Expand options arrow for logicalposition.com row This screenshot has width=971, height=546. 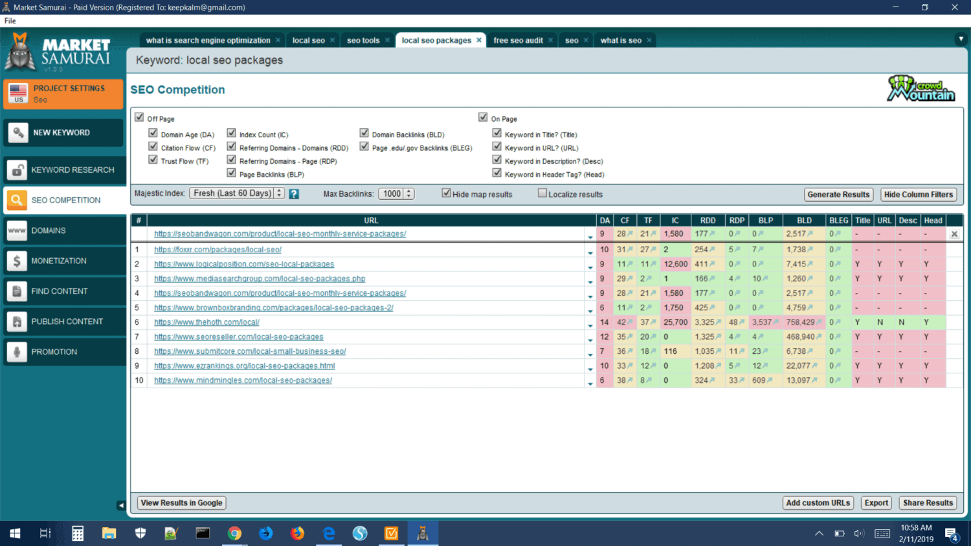(x=590, y=267)
